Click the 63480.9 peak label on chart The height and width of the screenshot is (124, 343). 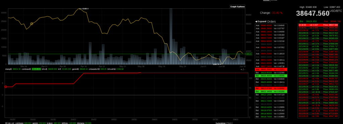(85, 8)
